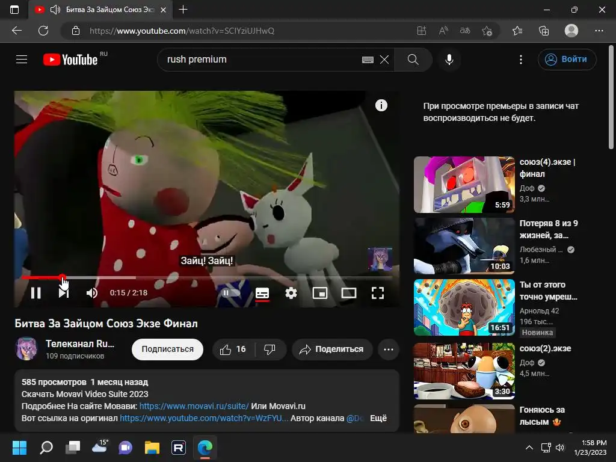Open player settings gear
616x462 pixels.
coord(291,293)
